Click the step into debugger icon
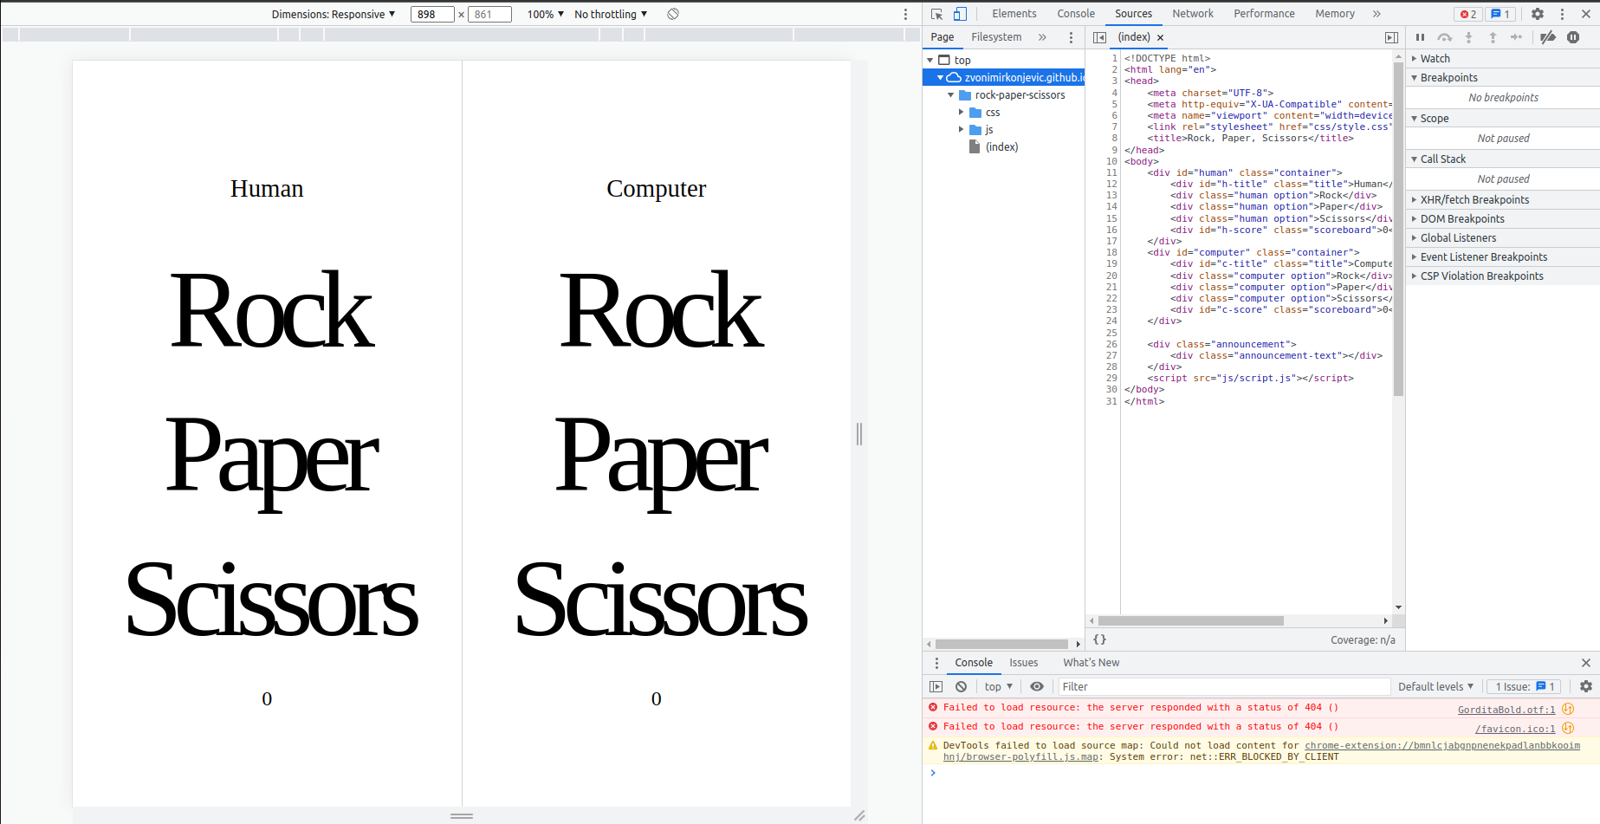Viewport: 1600px width, 824px height. (x=1468, y=37)
